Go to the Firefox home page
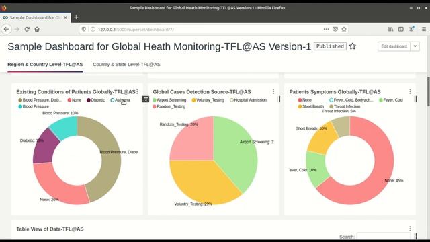Viewport: 430px width, 242px height. (37, 29)
